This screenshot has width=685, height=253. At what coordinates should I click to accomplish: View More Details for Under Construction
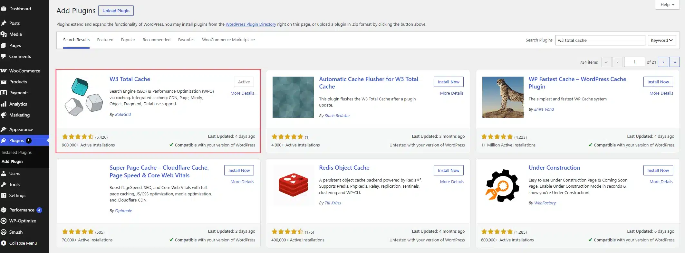[661, 182]
